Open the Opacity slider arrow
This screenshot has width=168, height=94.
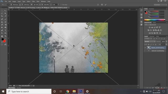[x=166, y=42]
